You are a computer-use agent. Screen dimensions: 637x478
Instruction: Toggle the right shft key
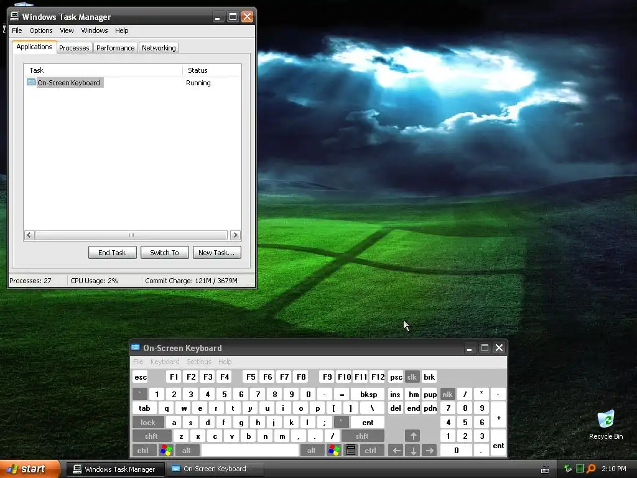tap(362, 436)
